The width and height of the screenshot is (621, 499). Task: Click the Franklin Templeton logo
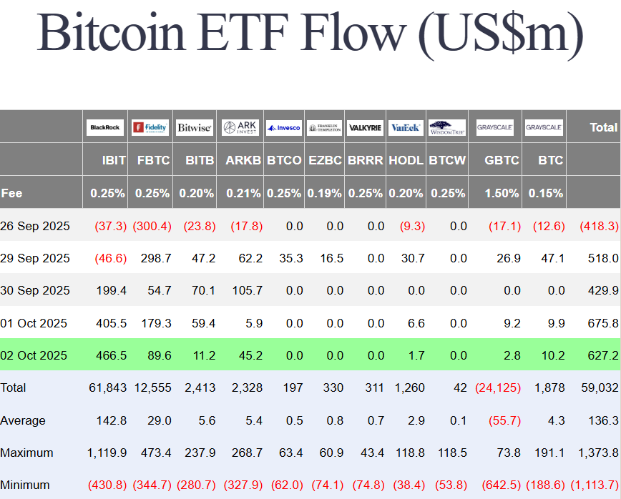[x=325, y=128]
